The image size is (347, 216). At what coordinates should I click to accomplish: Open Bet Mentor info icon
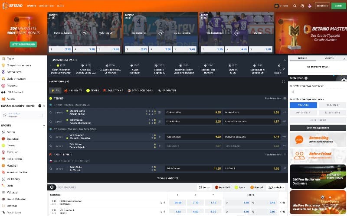click(306, 78)
